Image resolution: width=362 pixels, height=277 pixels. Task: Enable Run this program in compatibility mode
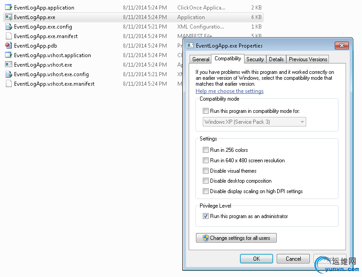point(205,111)
